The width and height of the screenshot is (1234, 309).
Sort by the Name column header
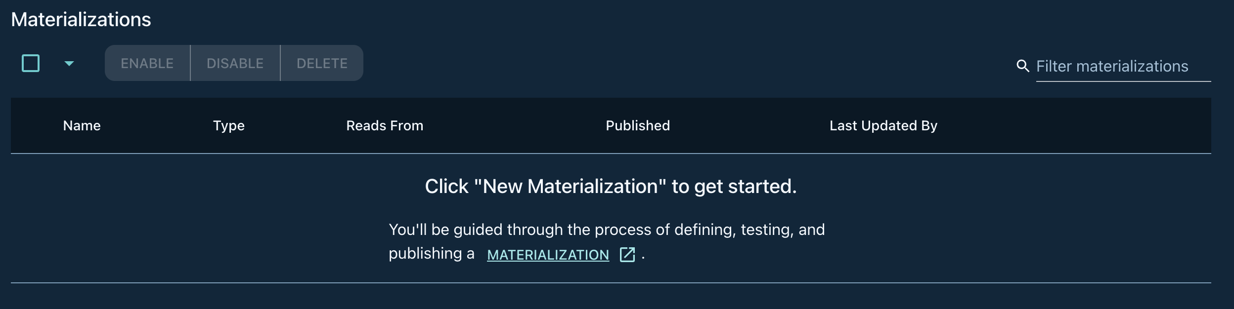click(82, 126)
